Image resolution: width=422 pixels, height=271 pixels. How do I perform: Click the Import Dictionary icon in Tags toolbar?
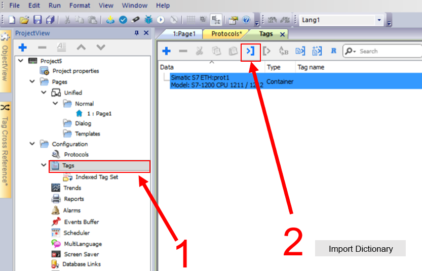[x=251, y=52]
